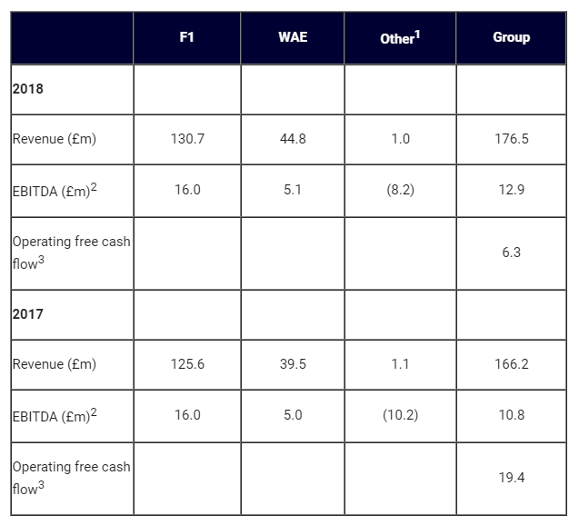
Task: Click Other 2018 EBITDA value (8.2)
Action: pos(399,190)
